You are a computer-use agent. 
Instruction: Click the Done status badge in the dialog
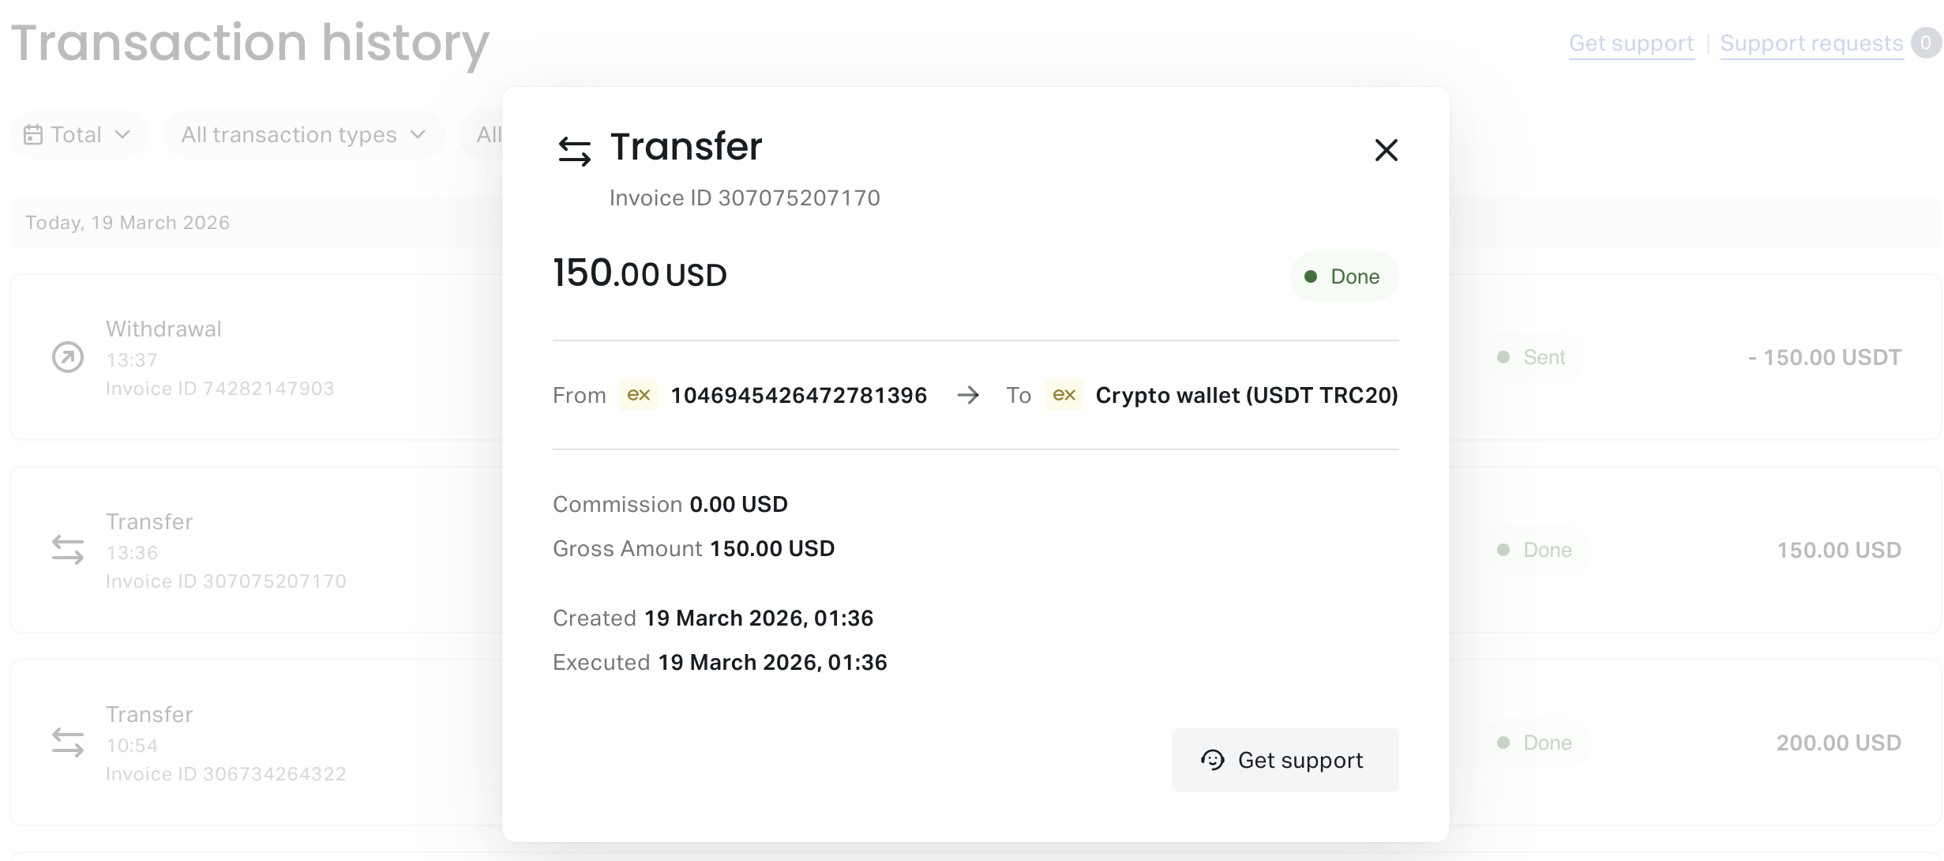point(1343,276)
